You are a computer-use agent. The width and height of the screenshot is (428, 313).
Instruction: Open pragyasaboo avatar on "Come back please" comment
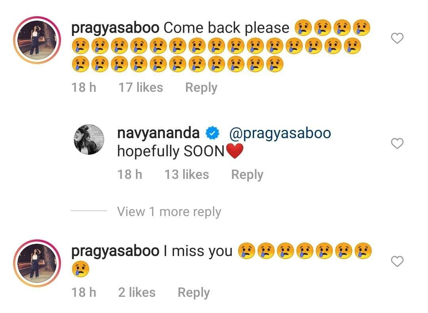(x=37, y=40)
